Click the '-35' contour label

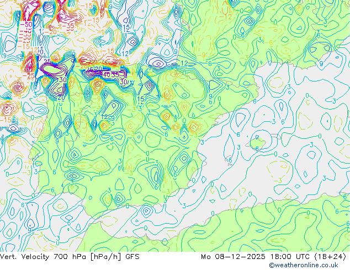click(x=68, y=26)
